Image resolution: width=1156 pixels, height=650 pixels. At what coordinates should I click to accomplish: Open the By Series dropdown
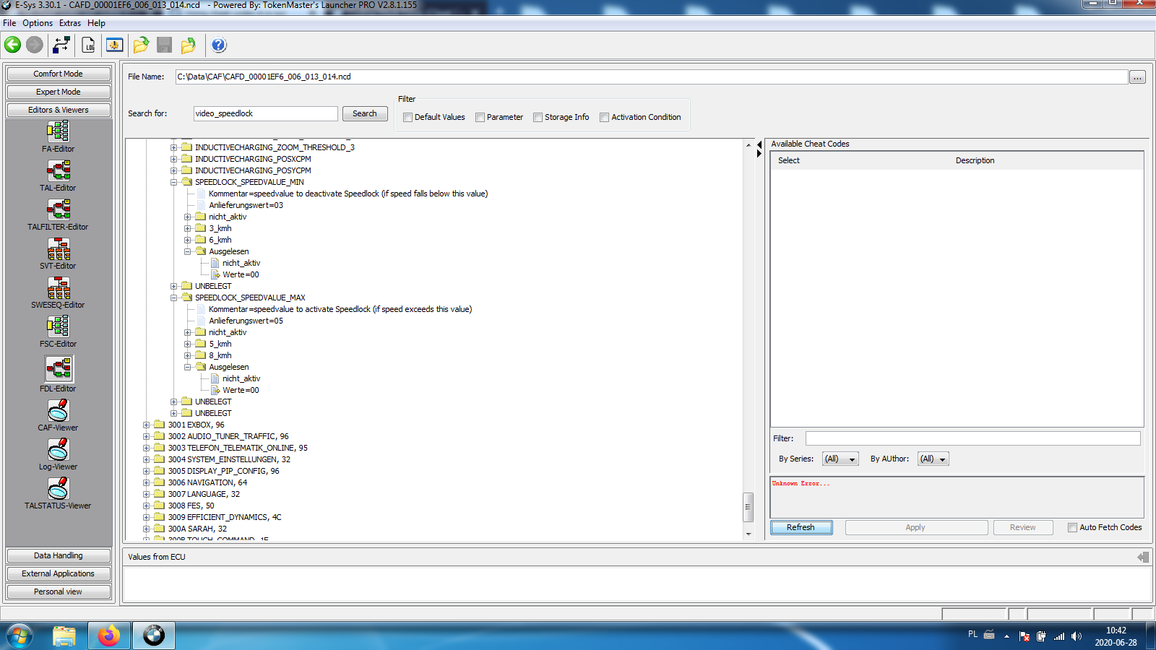pos(840,459)
